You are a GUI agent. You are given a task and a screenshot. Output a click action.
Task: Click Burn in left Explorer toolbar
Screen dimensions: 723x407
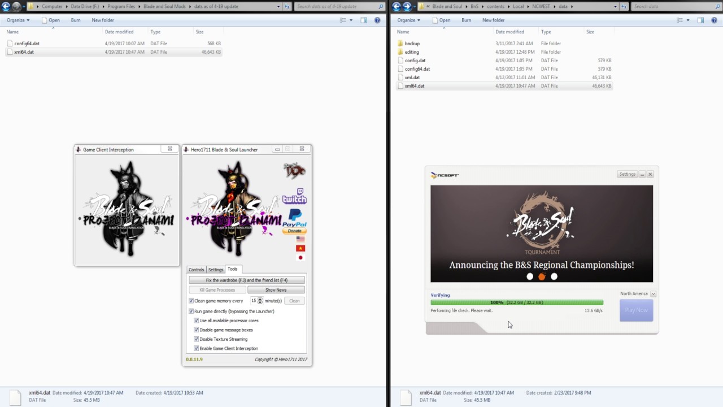76,20
